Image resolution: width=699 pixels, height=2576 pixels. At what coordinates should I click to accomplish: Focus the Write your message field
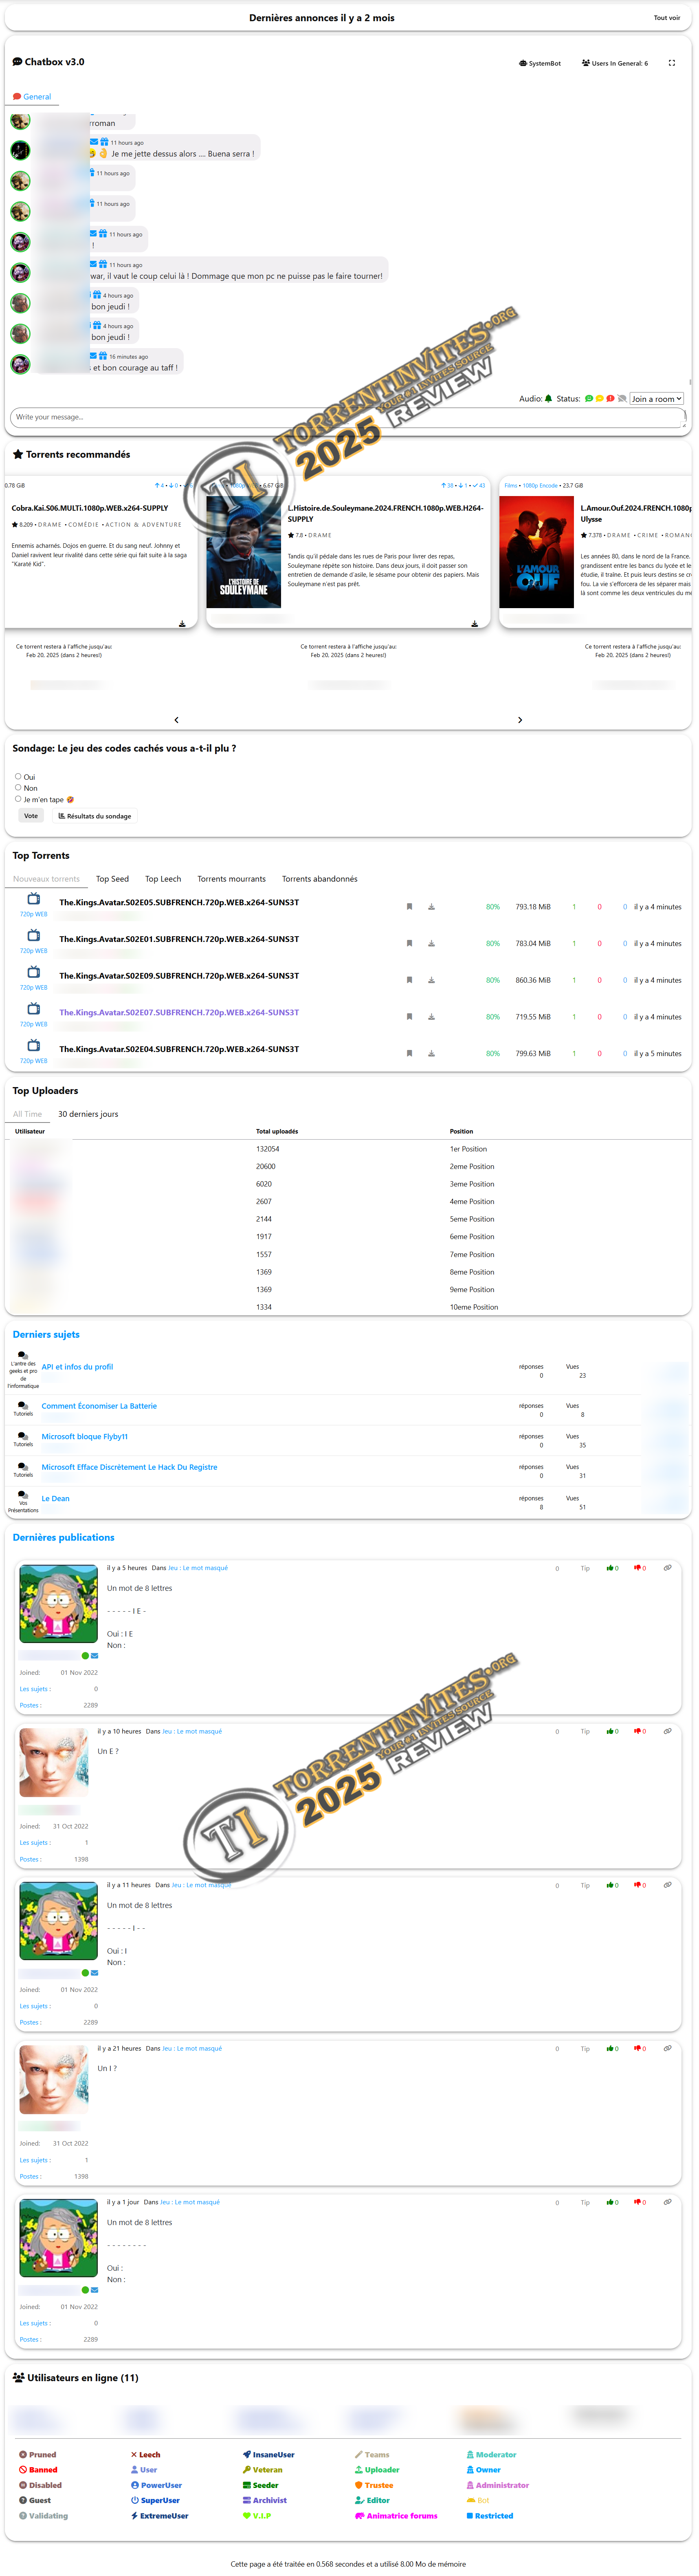347,417
